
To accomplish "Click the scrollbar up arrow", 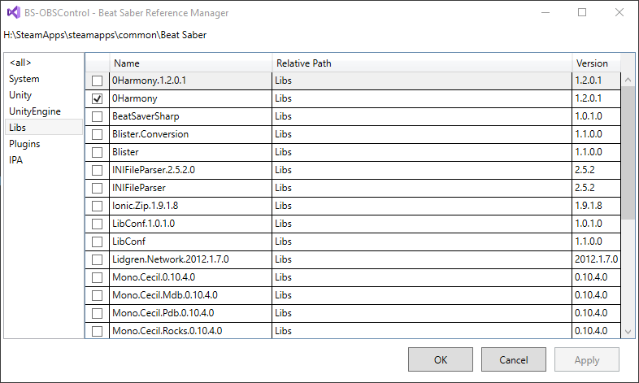I will (x=628, y=80).
